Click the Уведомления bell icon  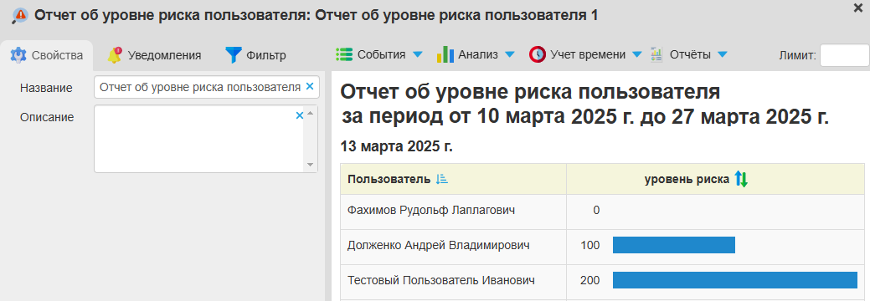pyautogui.click(x=115, y=55)
